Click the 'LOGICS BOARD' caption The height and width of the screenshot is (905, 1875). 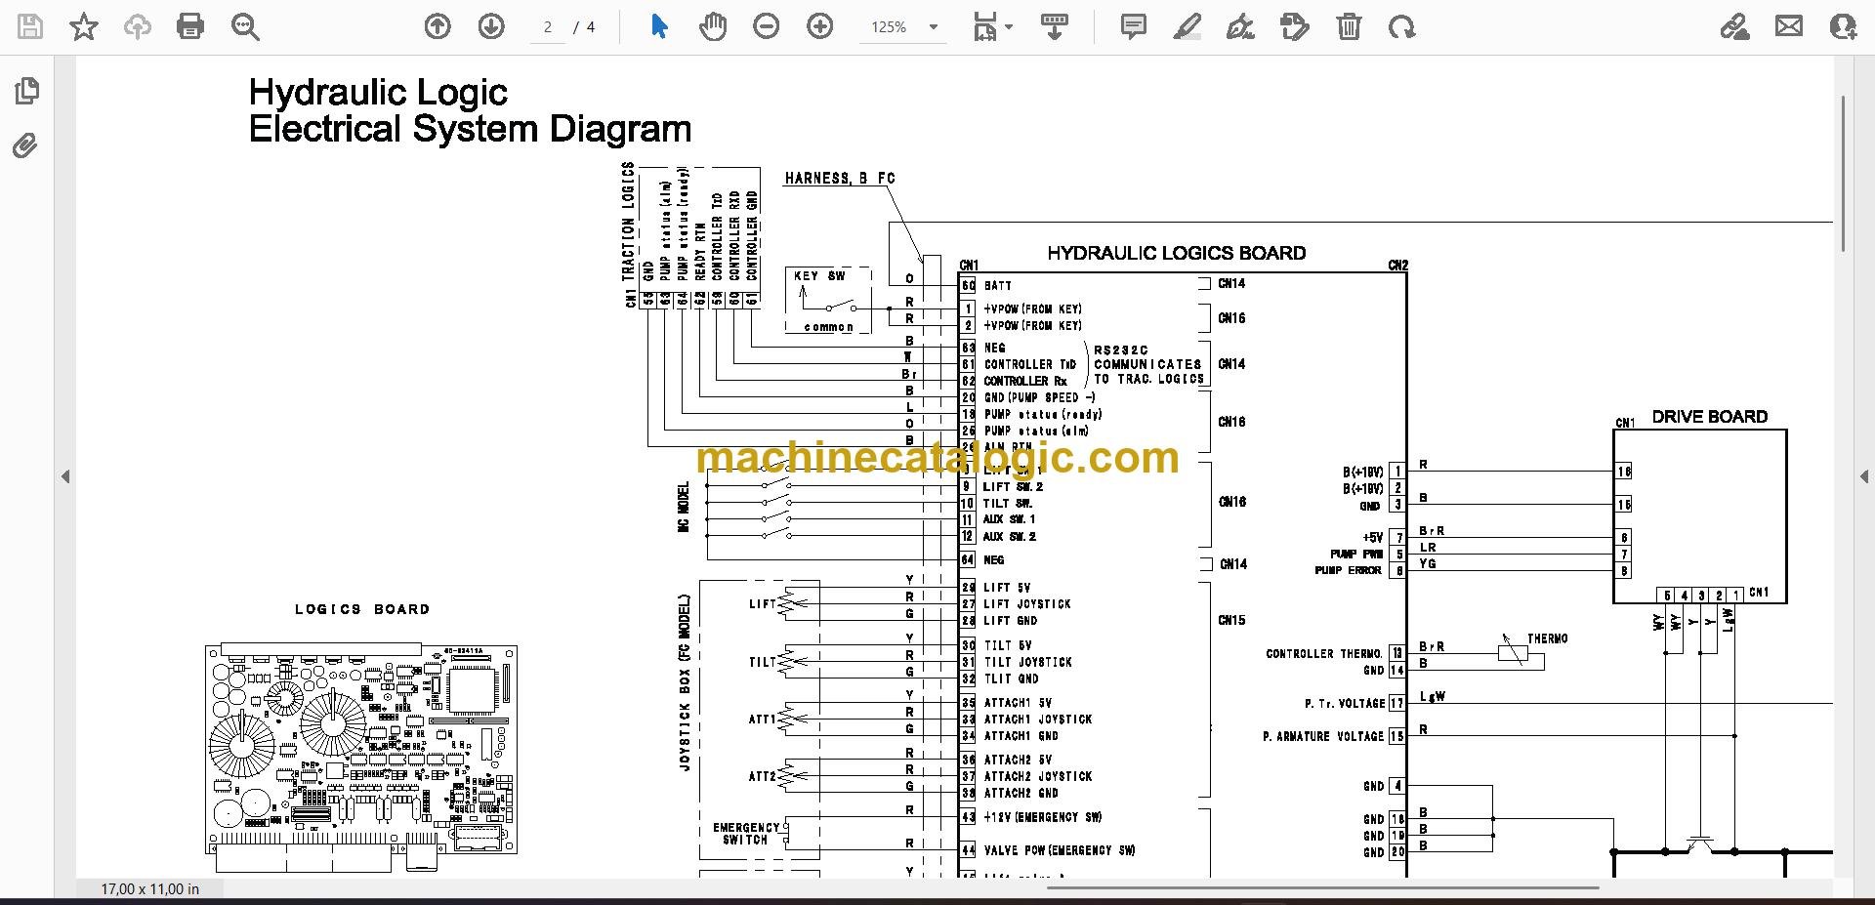362,609
